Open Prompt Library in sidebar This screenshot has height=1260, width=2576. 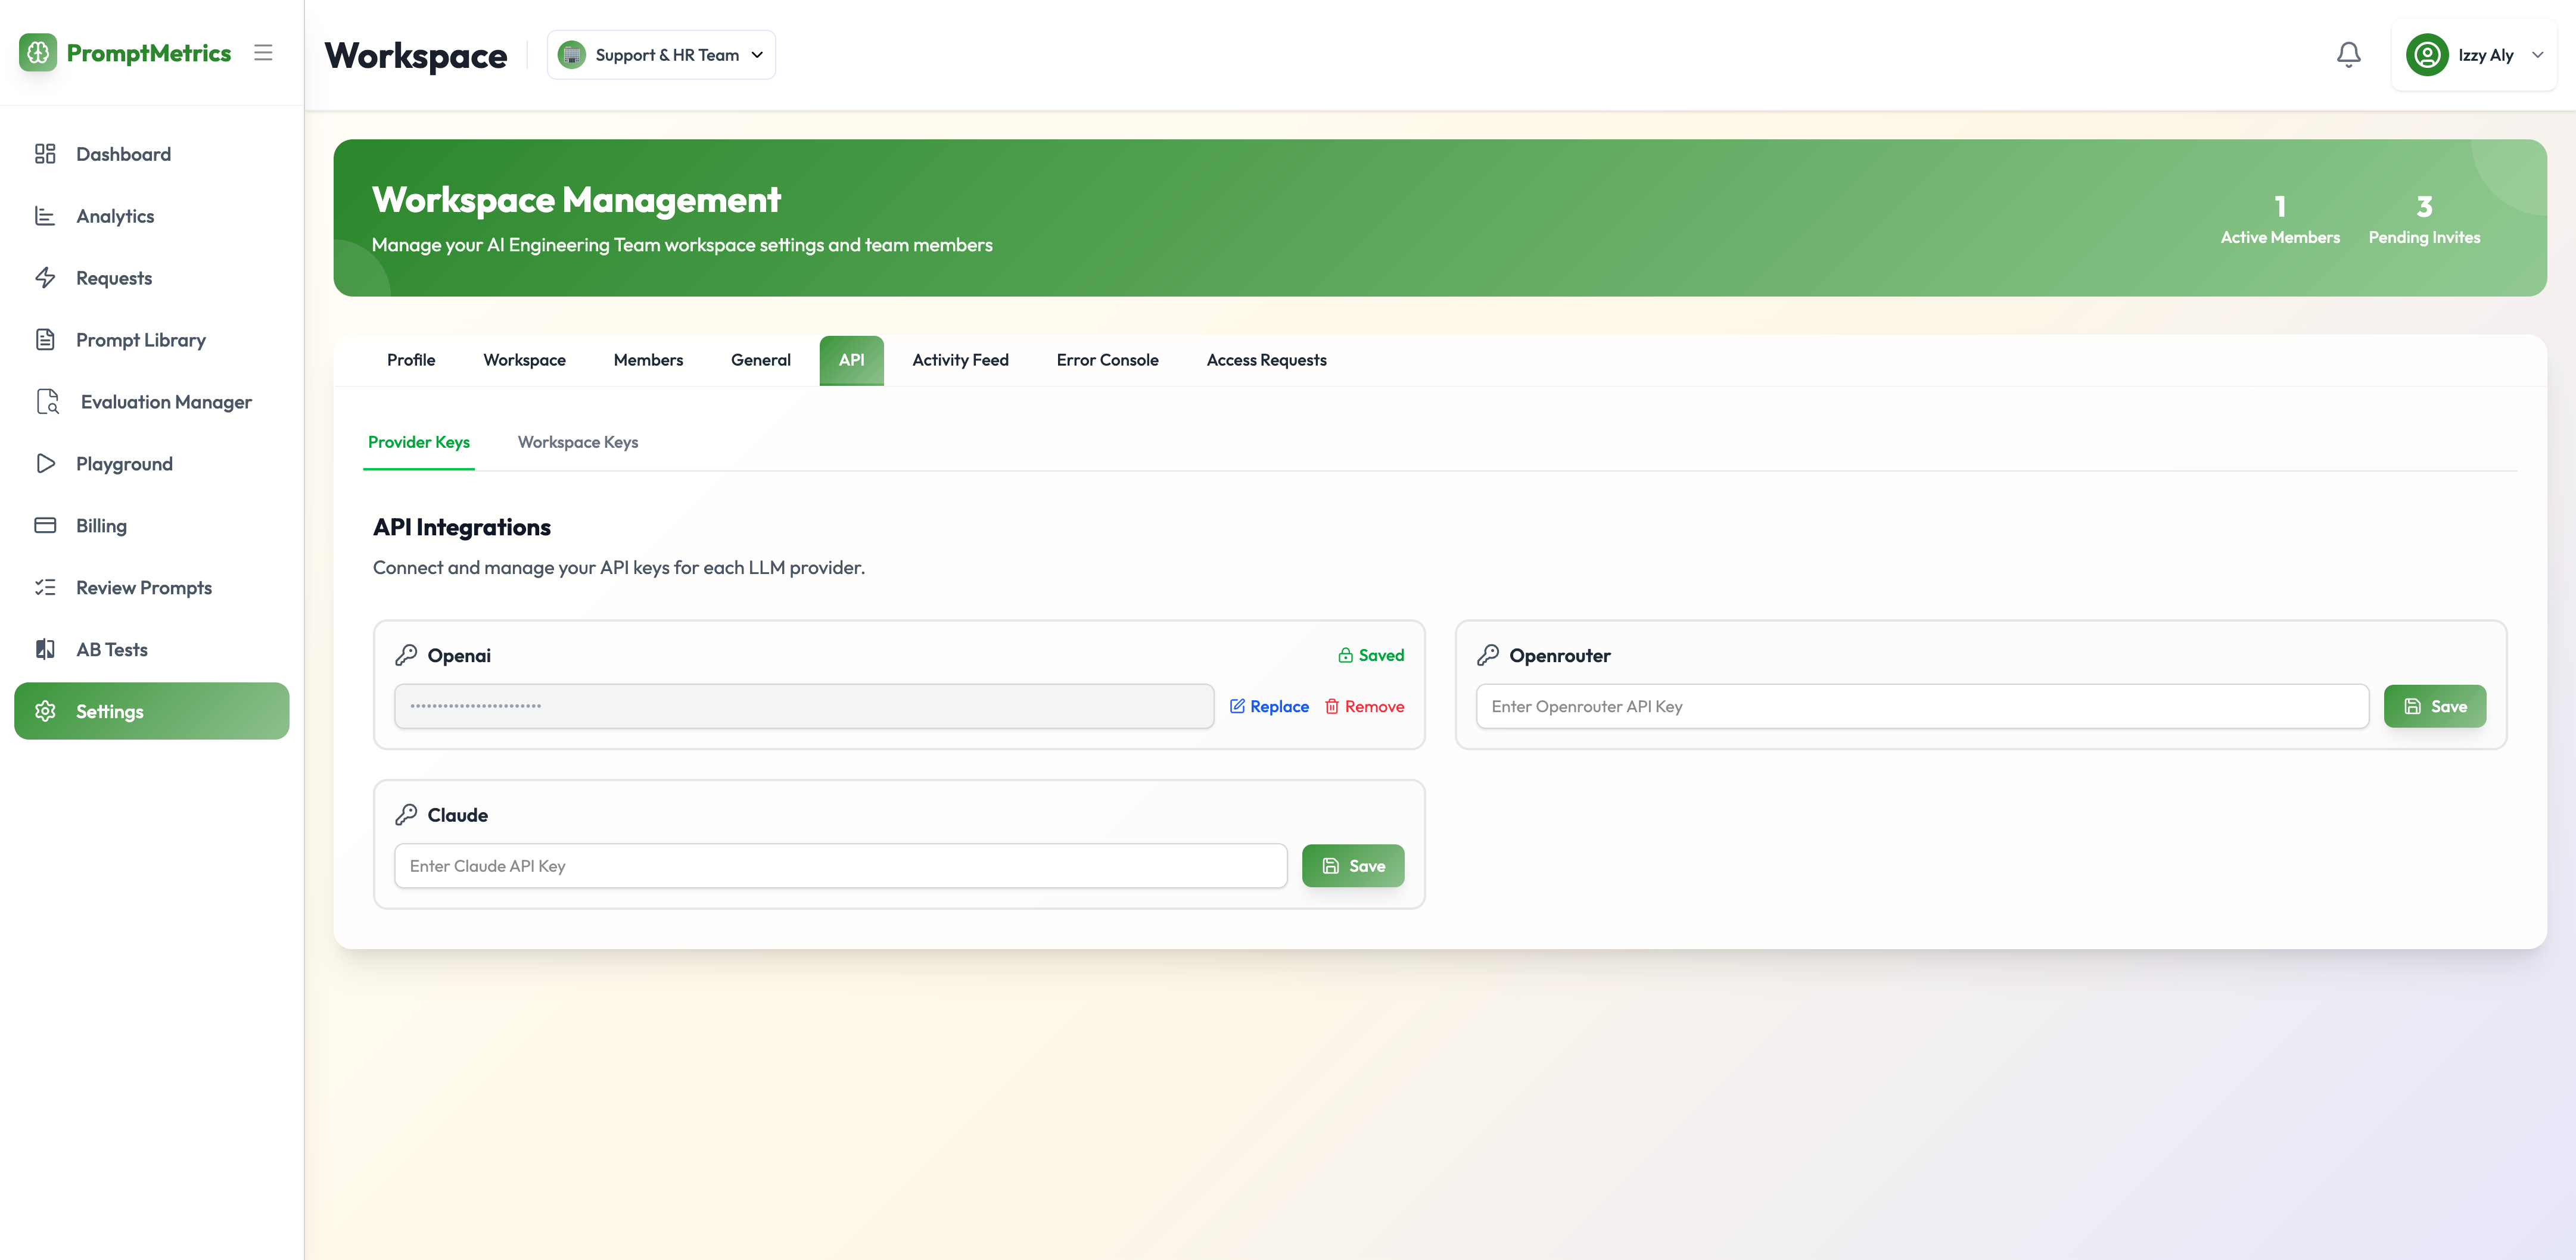click(x=140, y=340)
